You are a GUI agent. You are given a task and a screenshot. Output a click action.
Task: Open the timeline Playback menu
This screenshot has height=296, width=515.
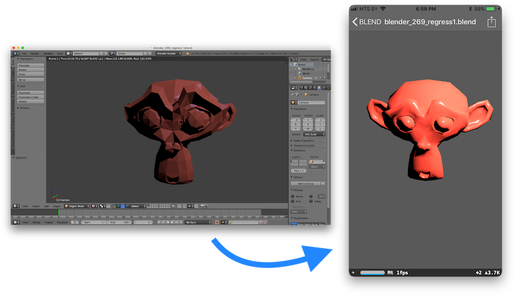62,222
